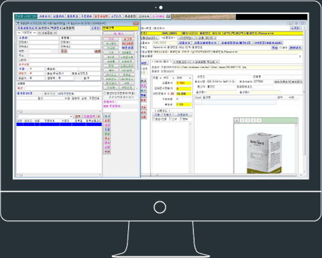
Task: Toggle checkbox below green button grid
Action: (105, 93)
